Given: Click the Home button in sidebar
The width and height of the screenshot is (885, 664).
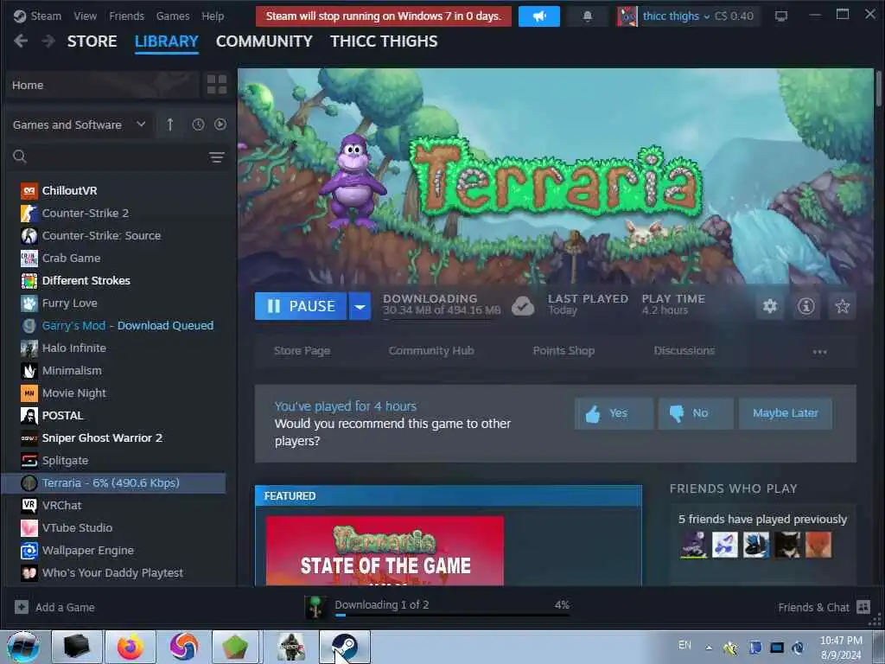Looking at the screenshot, I should pos(102,85).
